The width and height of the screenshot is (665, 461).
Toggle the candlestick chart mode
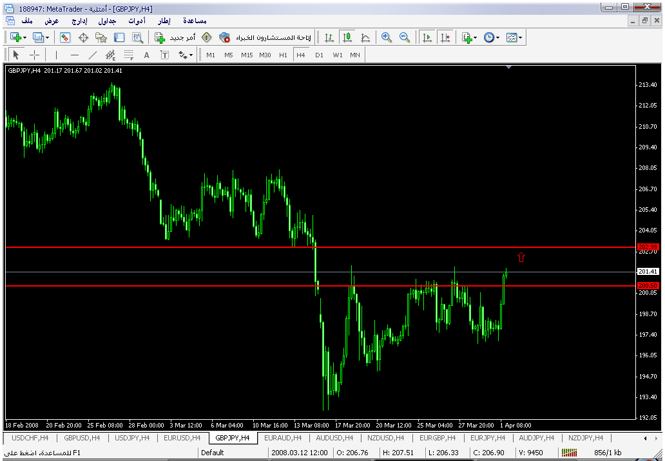(x=347, y=37)
